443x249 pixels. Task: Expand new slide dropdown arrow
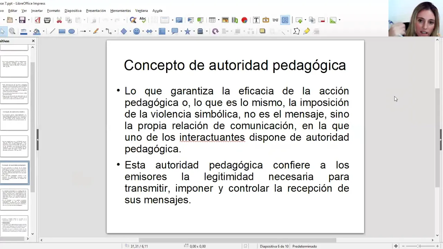coord(305,20)
